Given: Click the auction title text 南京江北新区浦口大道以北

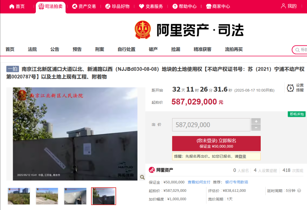Looking at the screenshot, I should pos(155,73).
